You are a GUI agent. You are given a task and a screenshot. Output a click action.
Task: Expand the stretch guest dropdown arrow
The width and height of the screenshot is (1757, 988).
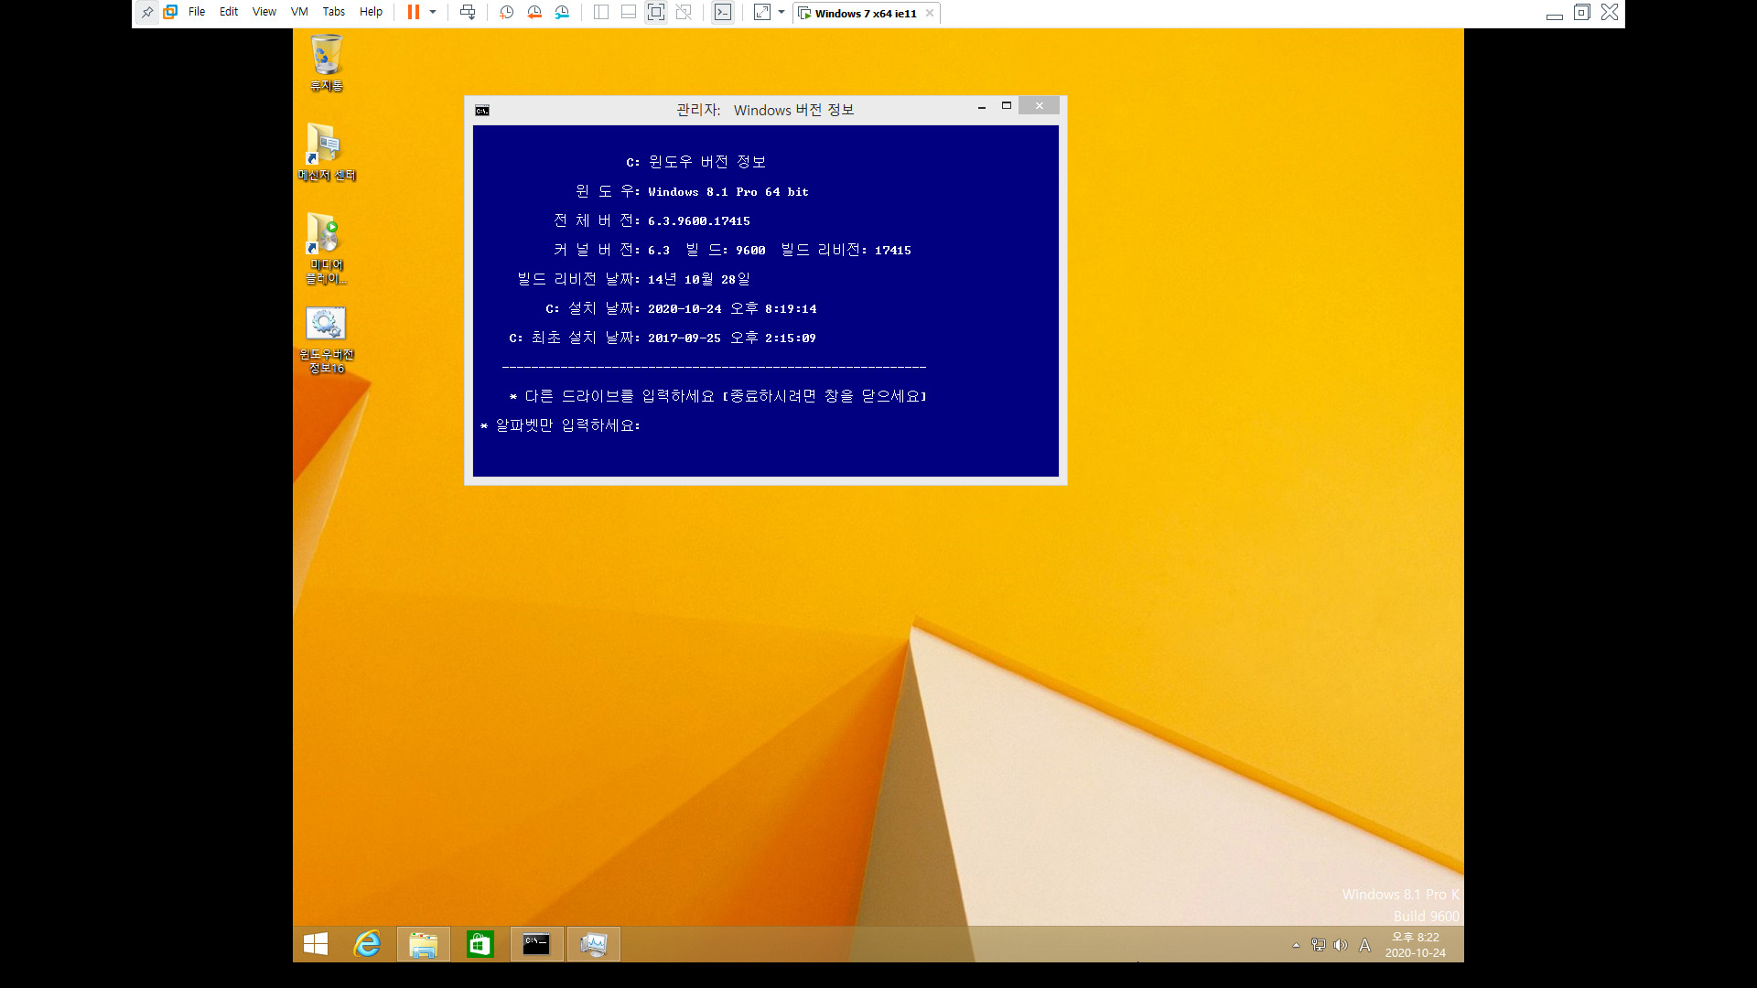(781, 13)
